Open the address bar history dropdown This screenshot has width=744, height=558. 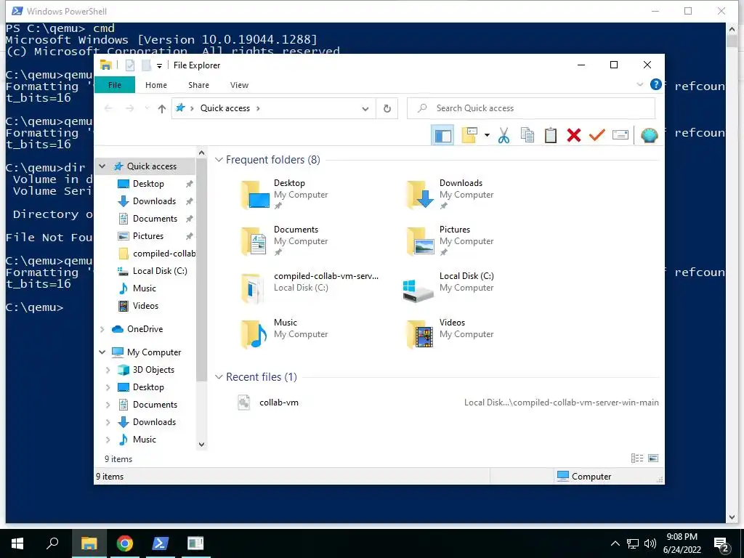(365, 109)
